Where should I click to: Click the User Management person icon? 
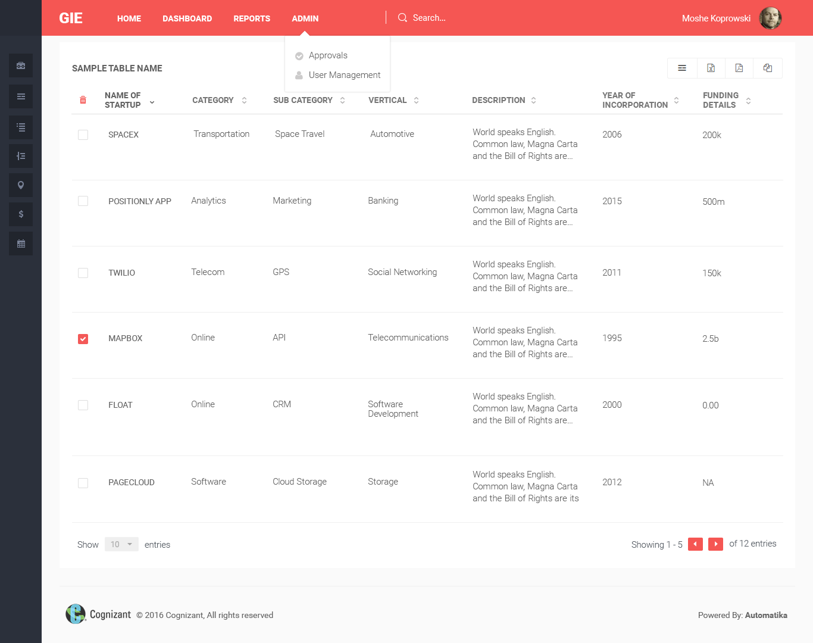click(x=299, y=75)
